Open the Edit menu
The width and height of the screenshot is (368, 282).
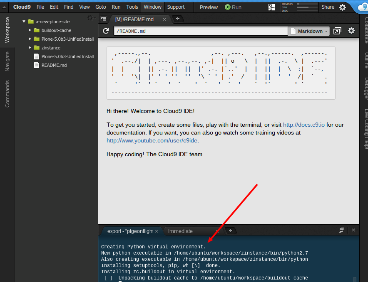click(x=54, y=7)
